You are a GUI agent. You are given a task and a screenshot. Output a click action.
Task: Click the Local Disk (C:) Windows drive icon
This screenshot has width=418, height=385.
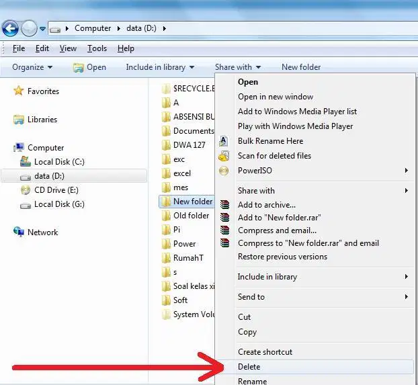pos(26,161)
